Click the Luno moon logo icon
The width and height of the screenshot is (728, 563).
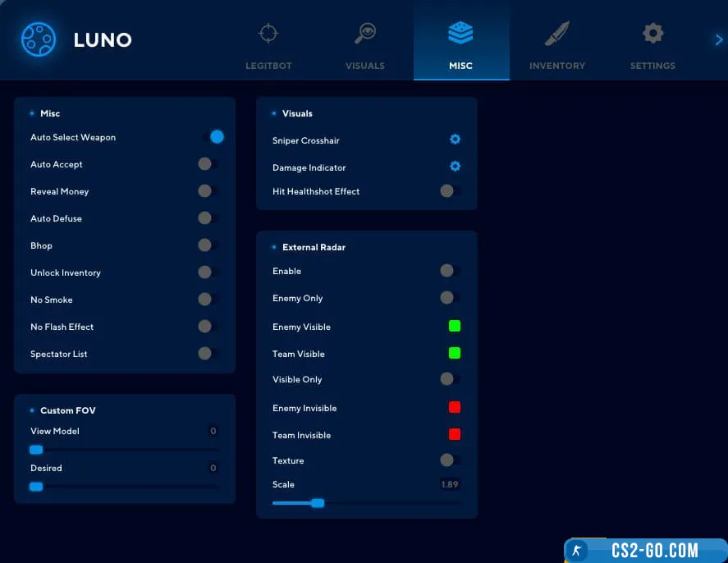38,39
